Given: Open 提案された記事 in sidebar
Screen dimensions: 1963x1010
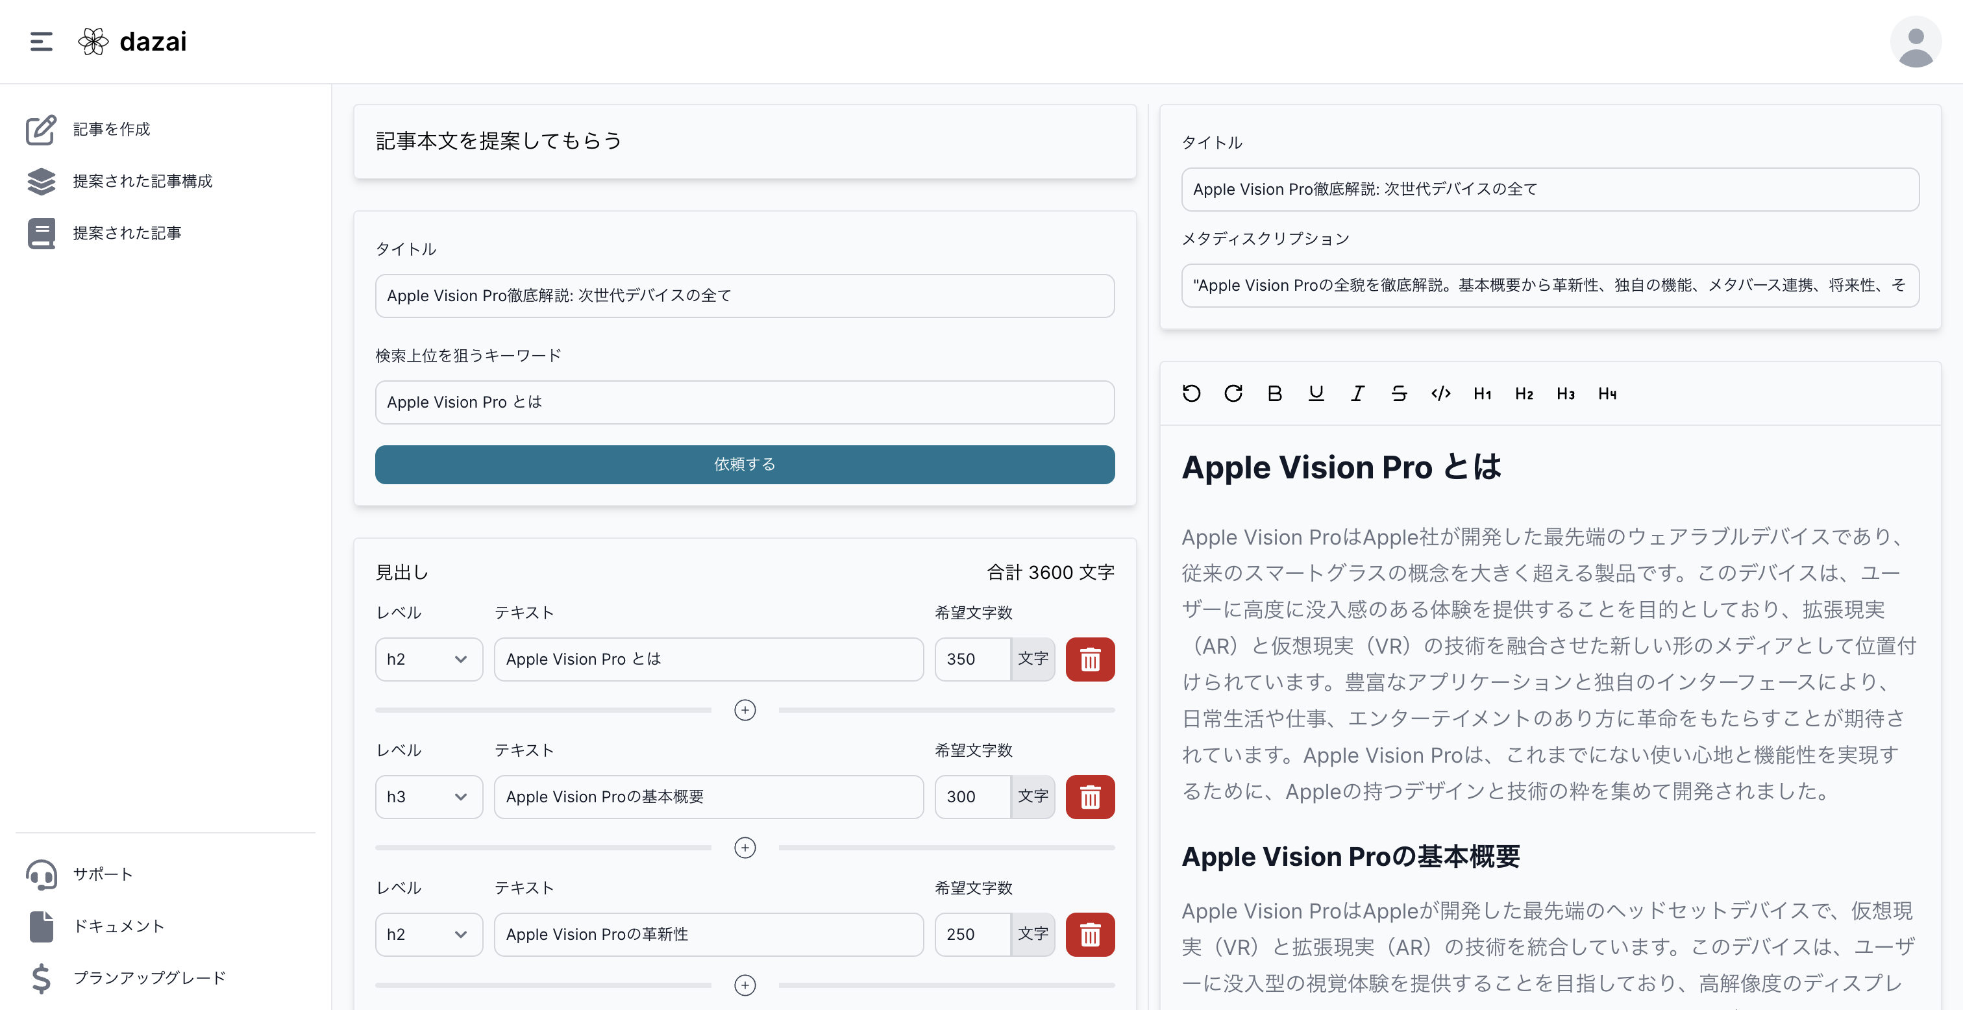Looking at the screenshot, I should pos(127,233).
